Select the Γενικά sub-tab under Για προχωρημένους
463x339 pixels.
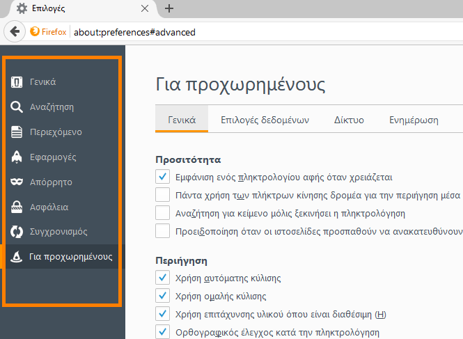coord(182,120)
